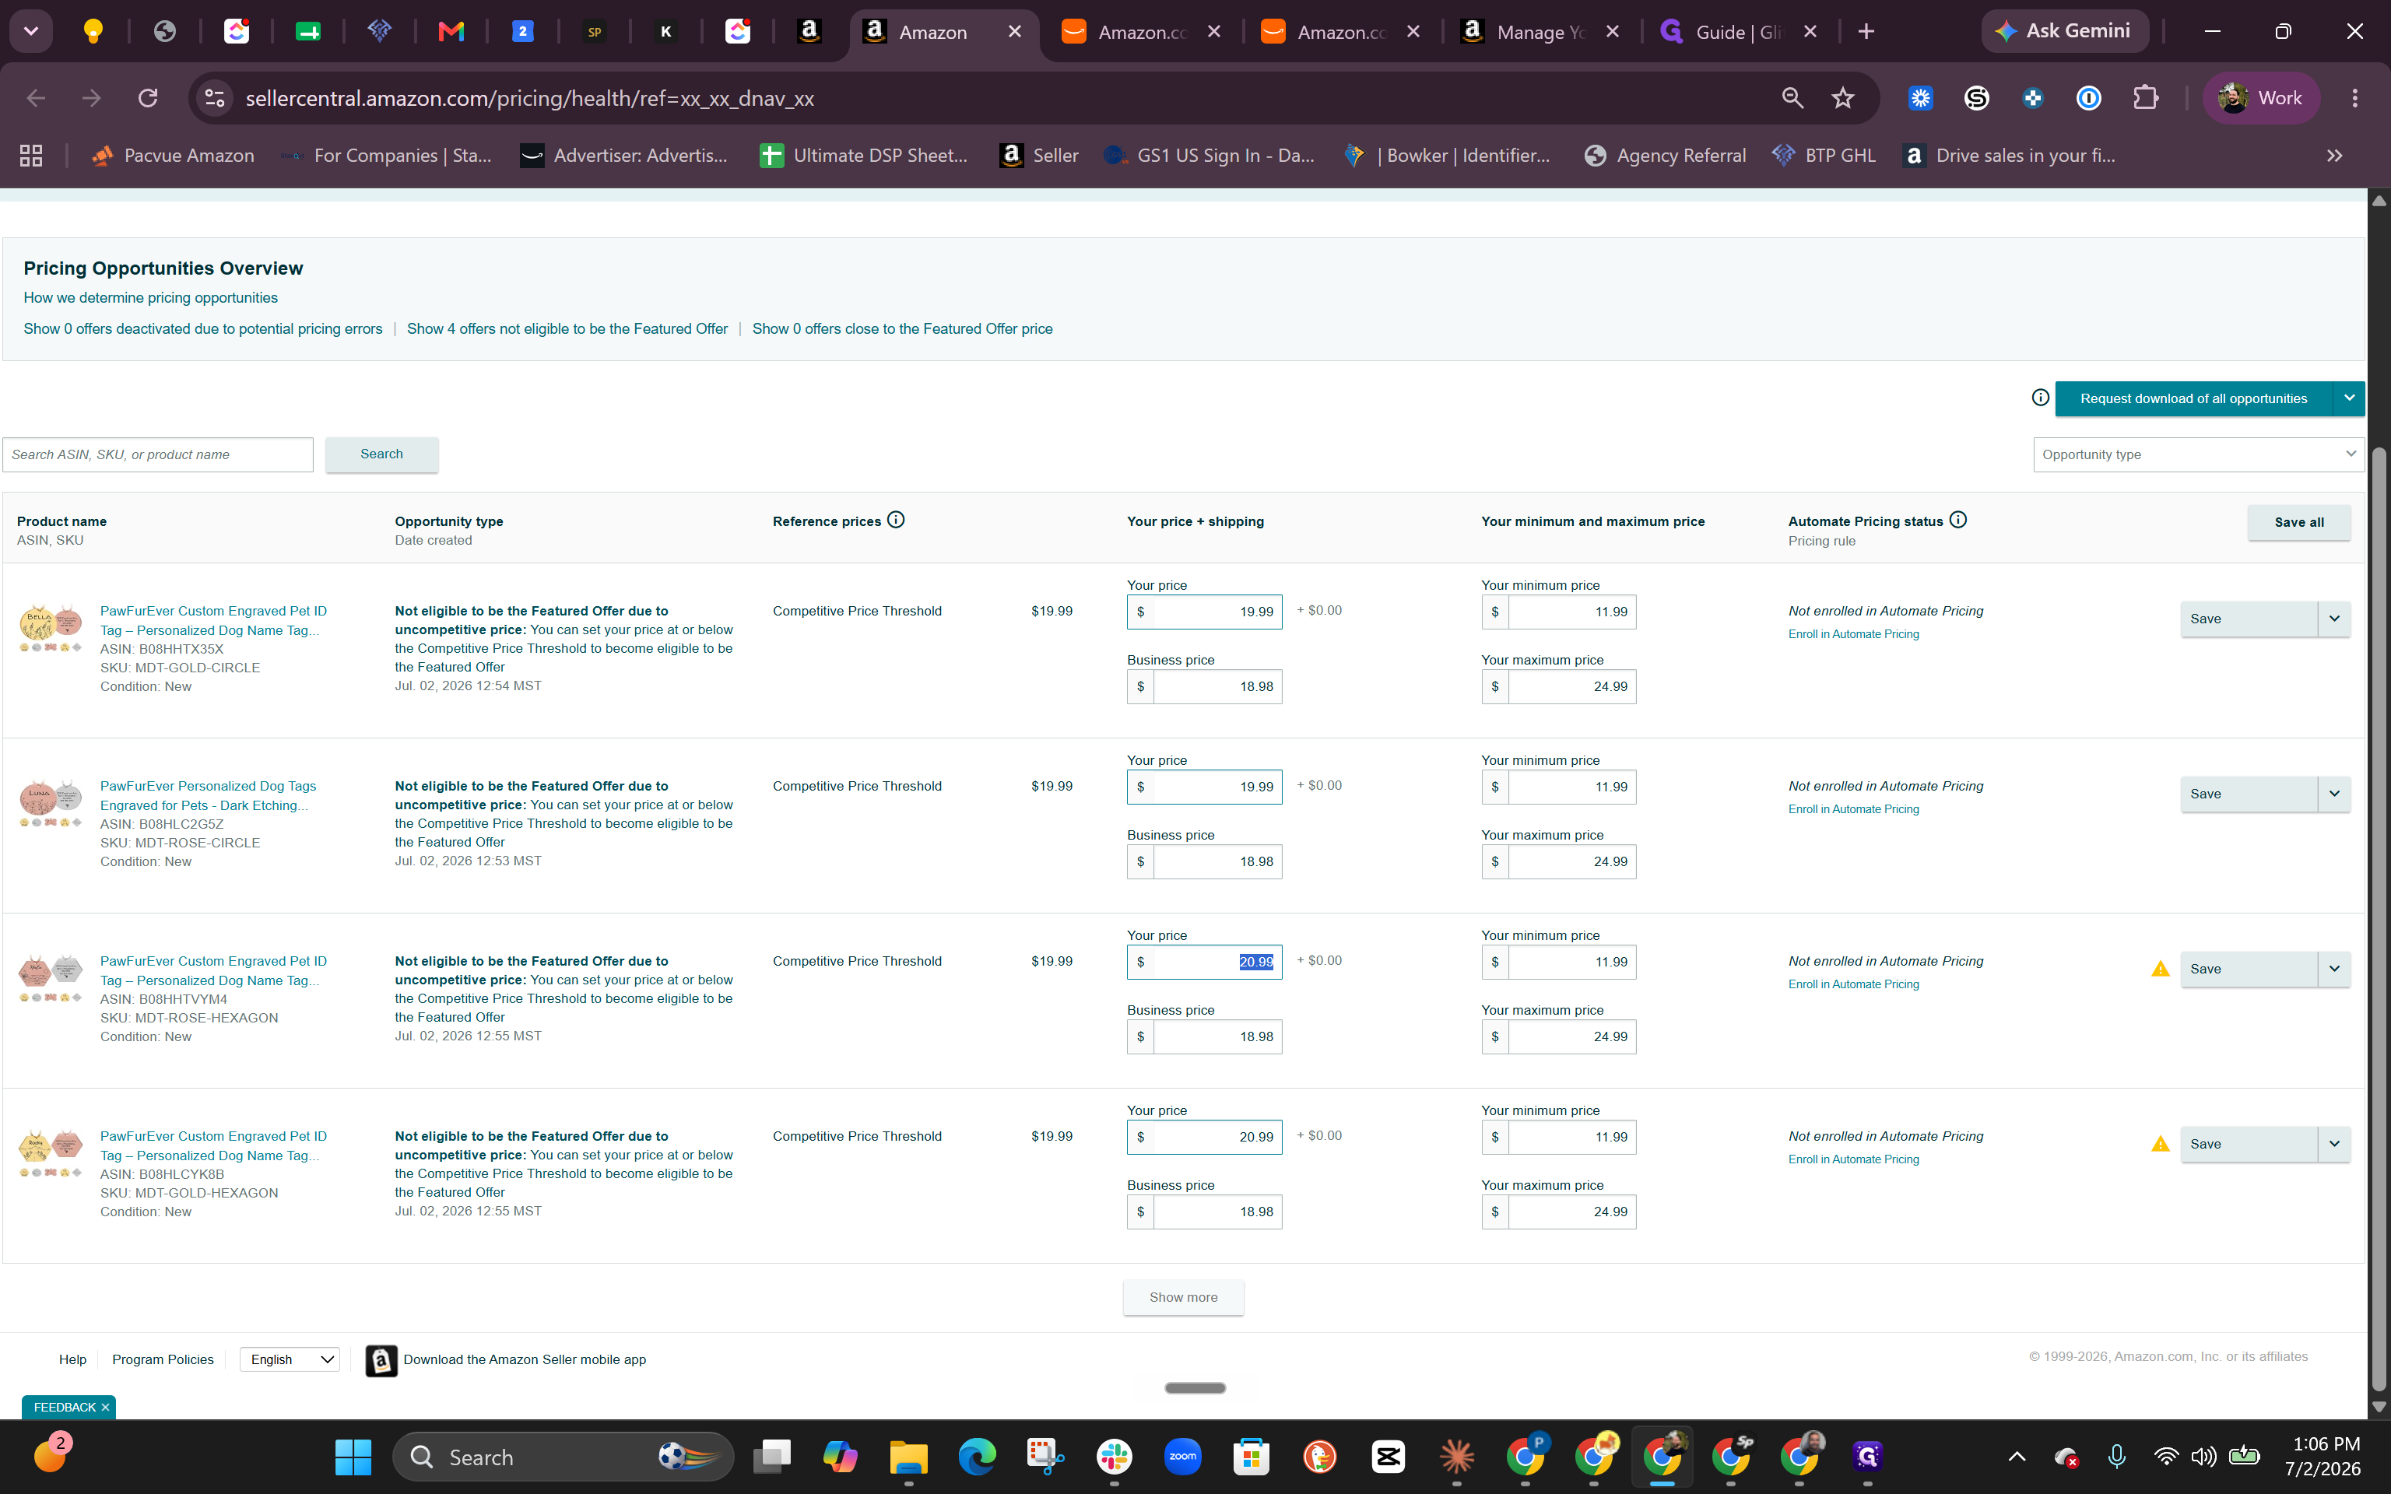Open the Gmail pinned tab
Screen dimensions: 2391x1494
pyautogui.click(x=451, y=32)
